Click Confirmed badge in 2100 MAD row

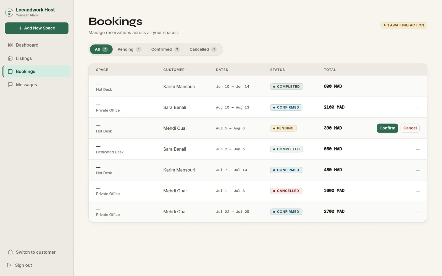(286, 107)
